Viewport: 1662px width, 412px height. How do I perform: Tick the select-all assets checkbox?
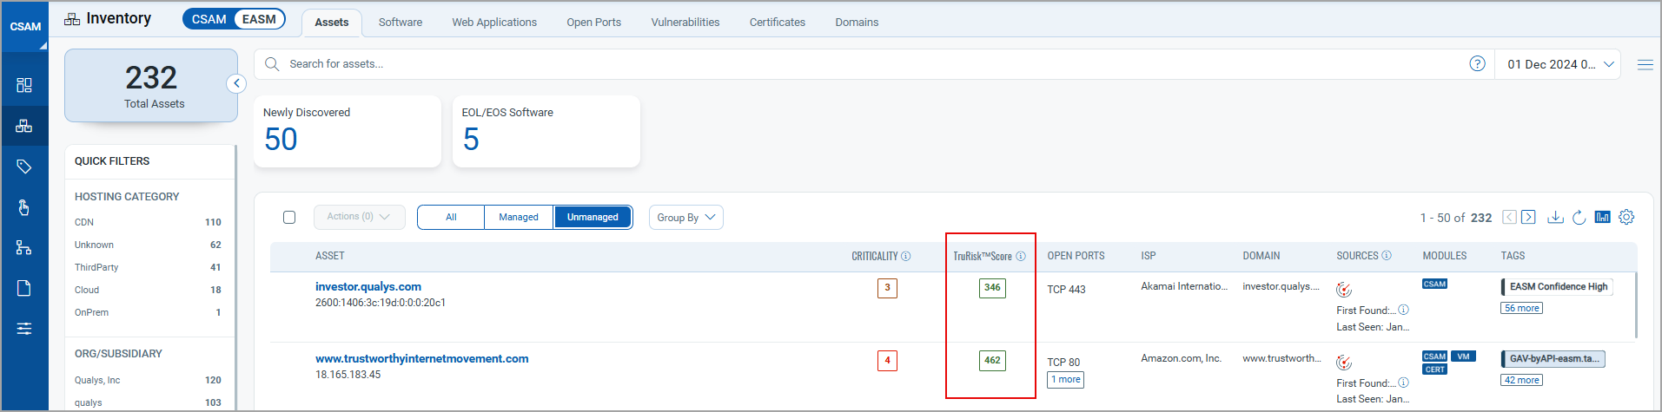tap(289, 217)
